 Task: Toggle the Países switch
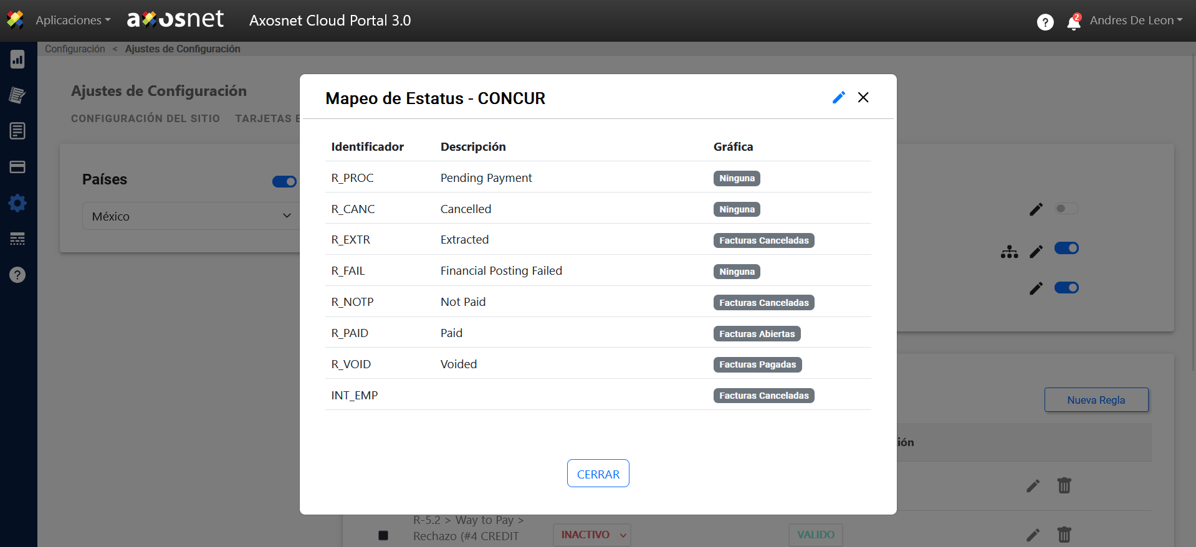284,181
